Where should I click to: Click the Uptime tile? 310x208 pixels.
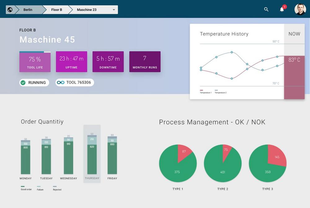[x=71, y=62]
